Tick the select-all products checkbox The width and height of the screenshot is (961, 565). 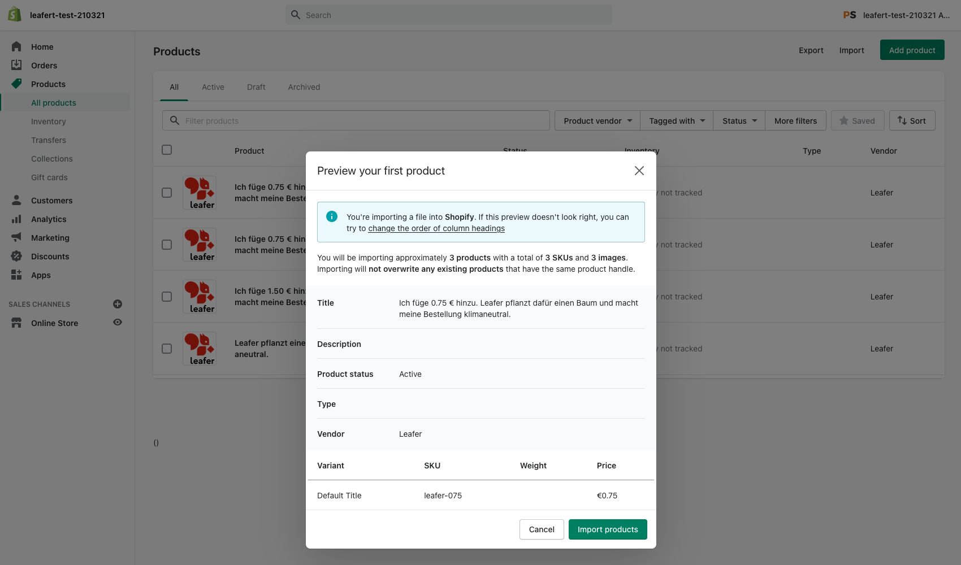coord(166,150)
